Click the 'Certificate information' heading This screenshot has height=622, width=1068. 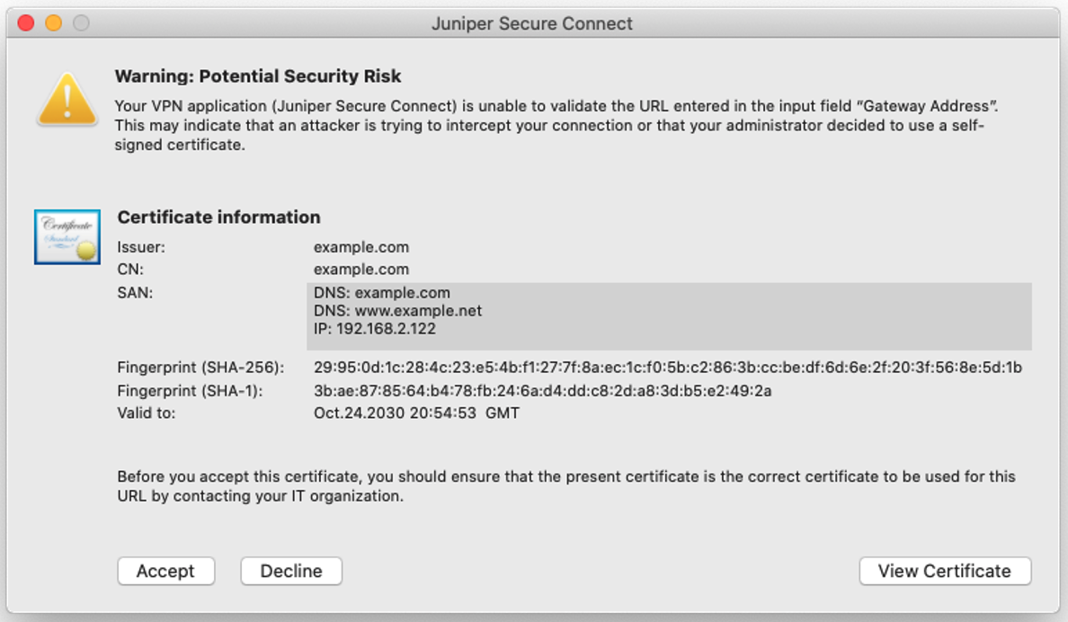(218, 218)
